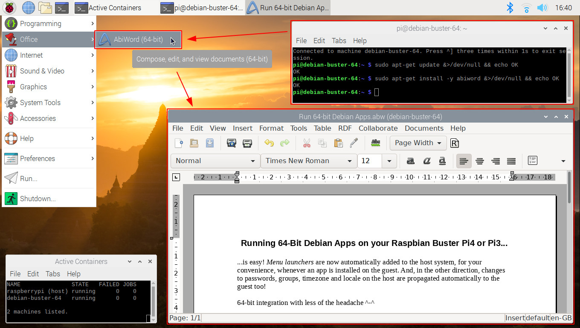Click Run... in the main menu
Screen dimensions: 580x328
(x=49, y=179)
